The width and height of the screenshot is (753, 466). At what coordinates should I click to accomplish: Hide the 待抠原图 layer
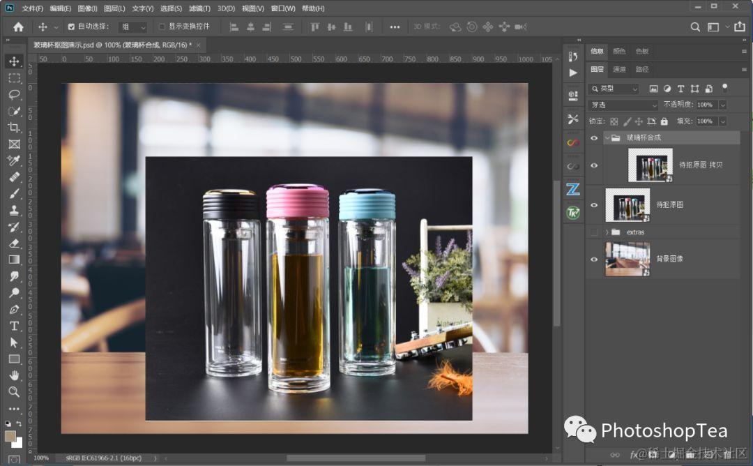594,205
